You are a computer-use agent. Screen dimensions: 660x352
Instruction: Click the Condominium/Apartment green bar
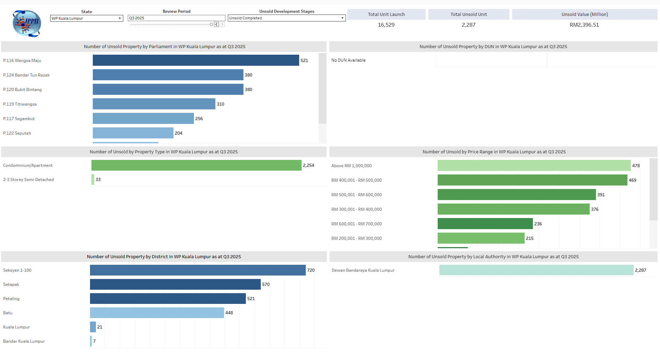pyautogui.click(x=196, y=165)
